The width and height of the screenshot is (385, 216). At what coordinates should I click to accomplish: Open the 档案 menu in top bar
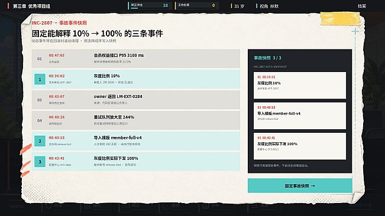point(362,6)
